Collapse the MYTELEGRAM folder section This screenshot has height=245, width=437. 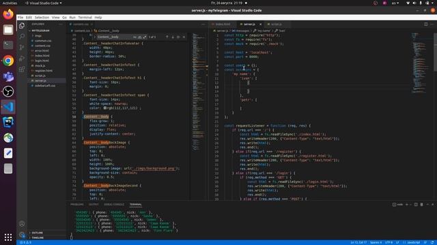[40, 31]
